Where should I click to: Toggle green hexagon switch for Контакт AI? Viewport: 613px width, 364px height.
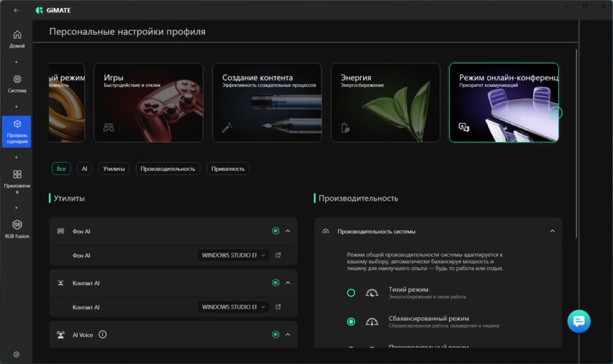pos(275,282)
